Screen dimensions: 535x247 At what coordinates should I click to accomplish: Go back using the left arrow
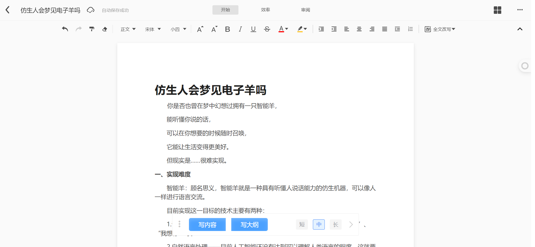click(8, 10)
